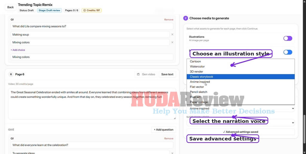306x154 pixels.
Task: Click the Gen video button on Page 6
Action: pyautogui.click(x=146, y=74)
